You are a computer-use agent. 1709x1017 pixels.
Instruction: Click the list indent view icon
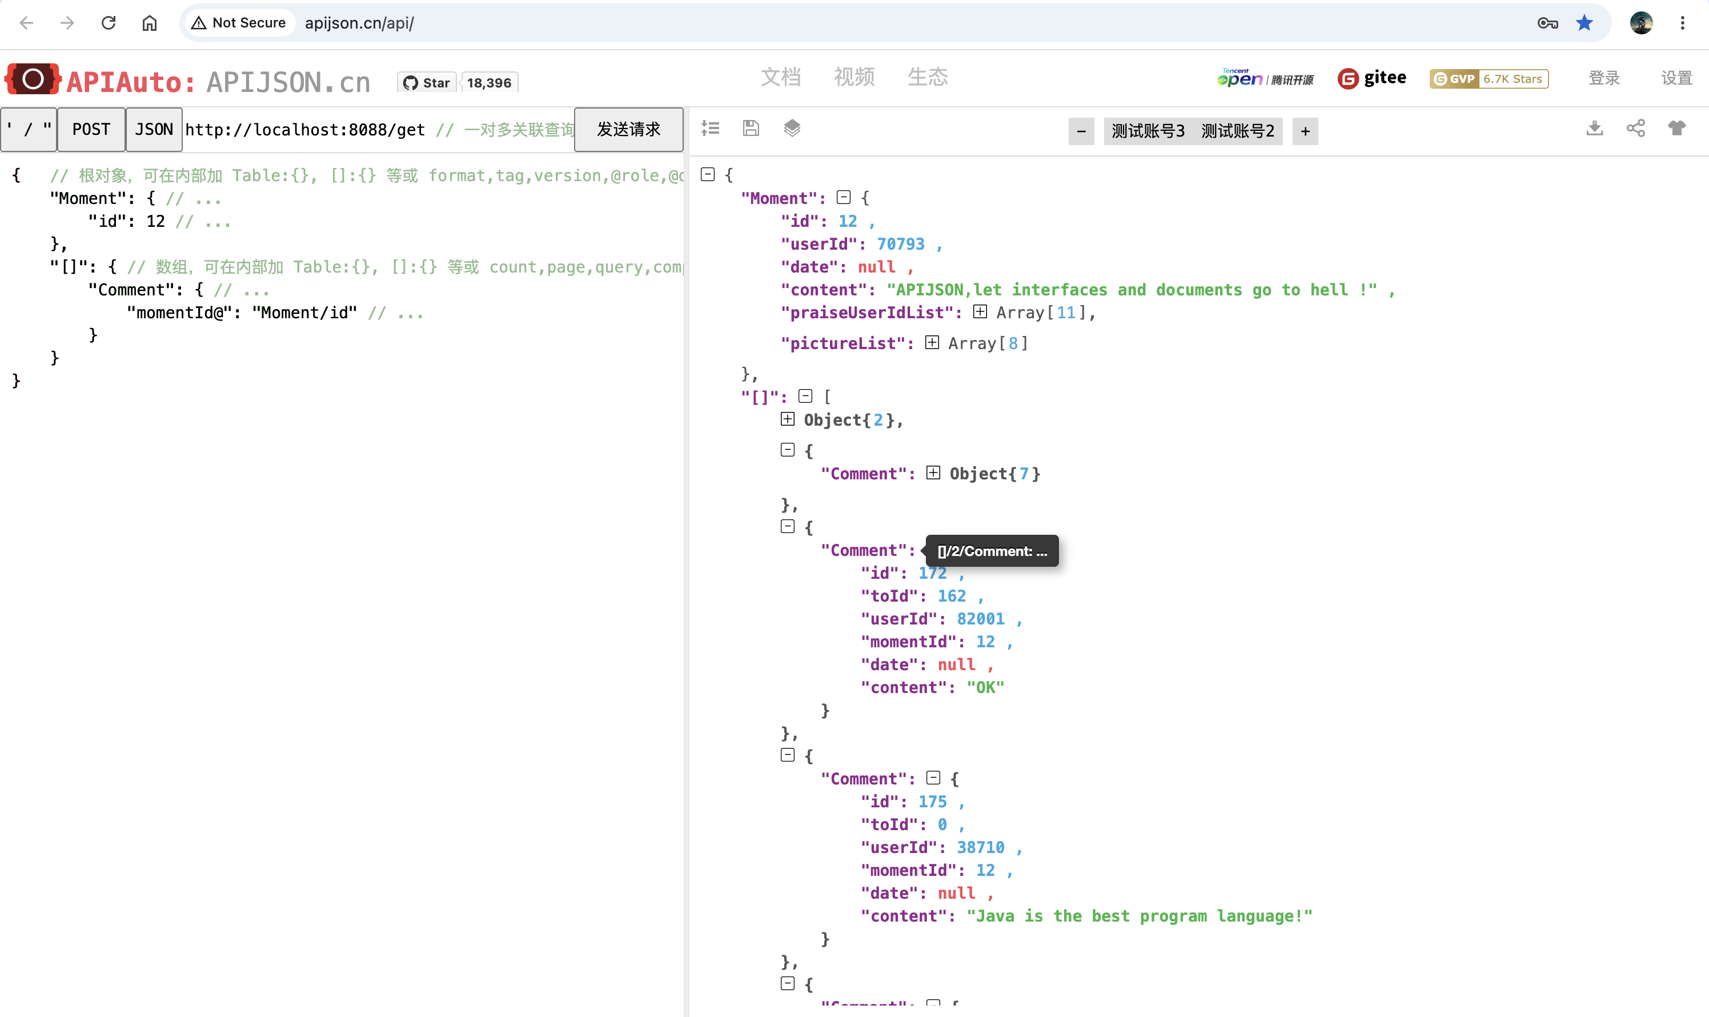pyautogui.click(x=711, y=128)
